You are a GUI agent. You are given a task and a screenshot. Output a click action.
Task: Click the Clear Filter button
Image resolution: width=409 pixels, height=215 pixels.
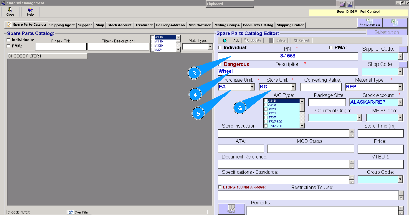point(79,212)
